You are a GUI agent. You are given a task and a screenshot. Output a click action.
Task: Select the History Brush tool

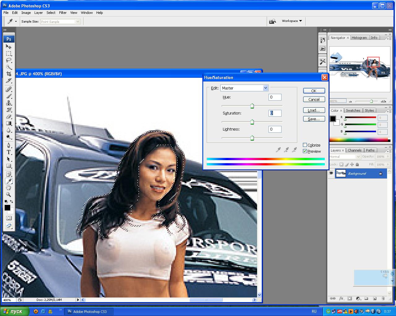[x=9, y=110]
